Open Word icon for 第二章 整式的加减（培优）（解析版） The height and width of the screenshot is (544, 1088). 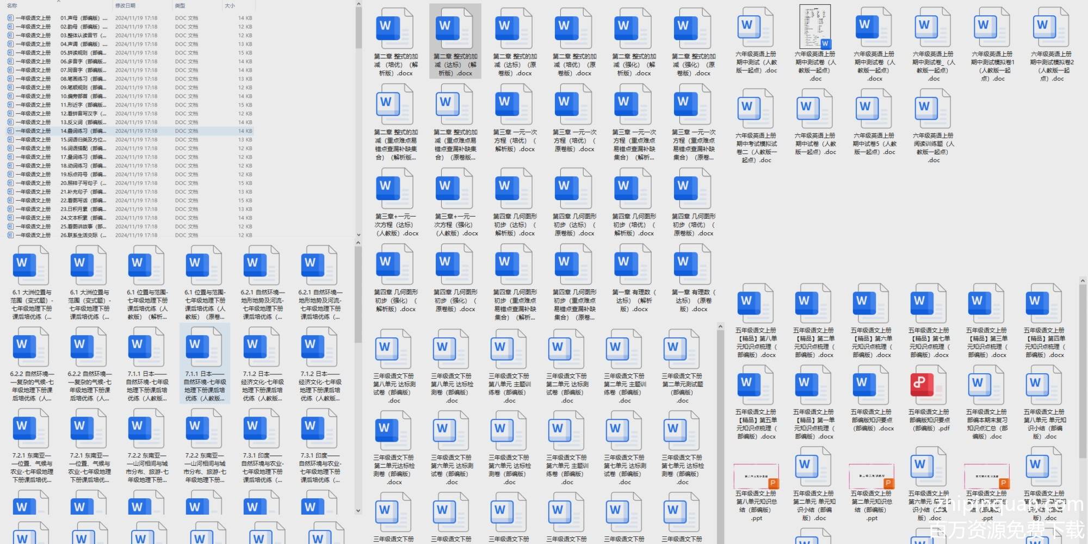click(394, 28)
